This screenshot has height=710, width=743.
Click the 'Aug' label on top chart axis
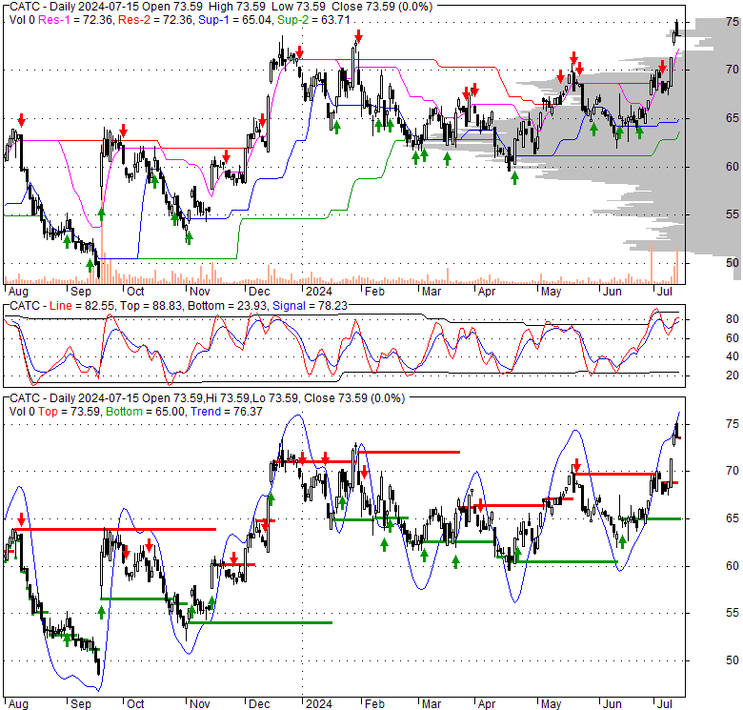pos(18,292)
